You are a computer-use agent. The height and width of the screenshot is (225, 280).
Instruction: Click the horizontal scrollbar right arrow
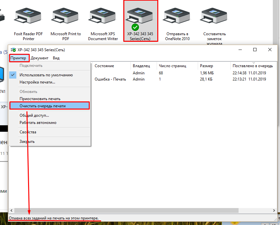click(x=274, y=210)
